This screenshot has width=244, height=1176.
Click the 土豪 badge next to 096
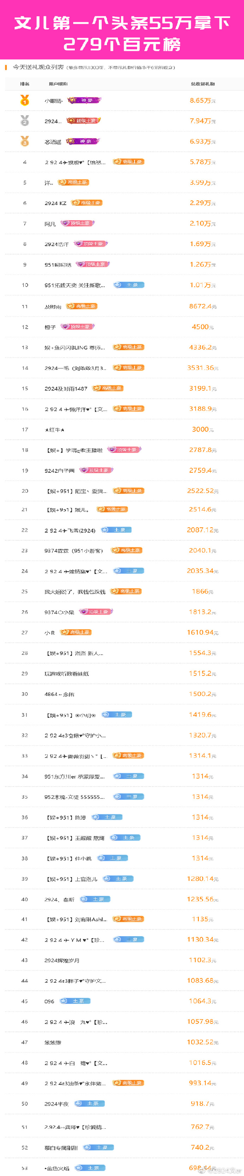(75, 1001)
